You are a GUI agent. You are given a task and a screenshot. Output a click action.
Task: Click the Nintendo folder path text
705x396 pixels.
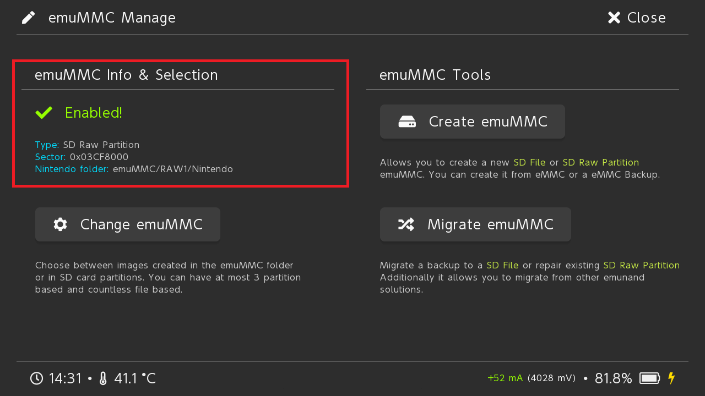[x=172, y=169]
